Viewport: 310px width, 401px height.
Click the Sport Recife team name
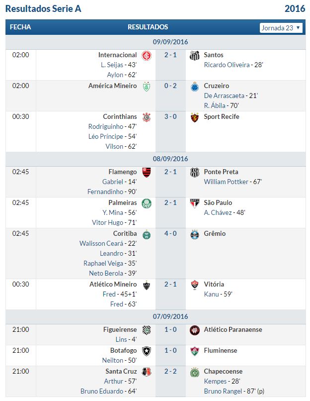click(222, 116)
